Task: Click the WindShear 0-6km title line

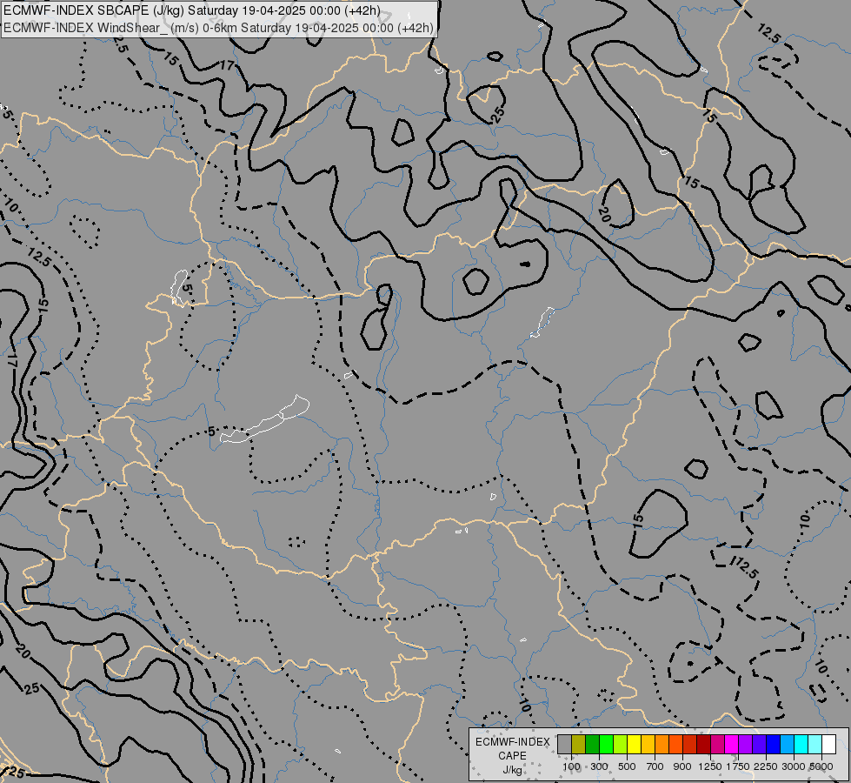Action: pyautogui.click(x=219, y=28)
